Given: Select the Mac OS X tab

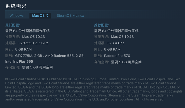Looking at the screenshot, I should click(40, 15).
